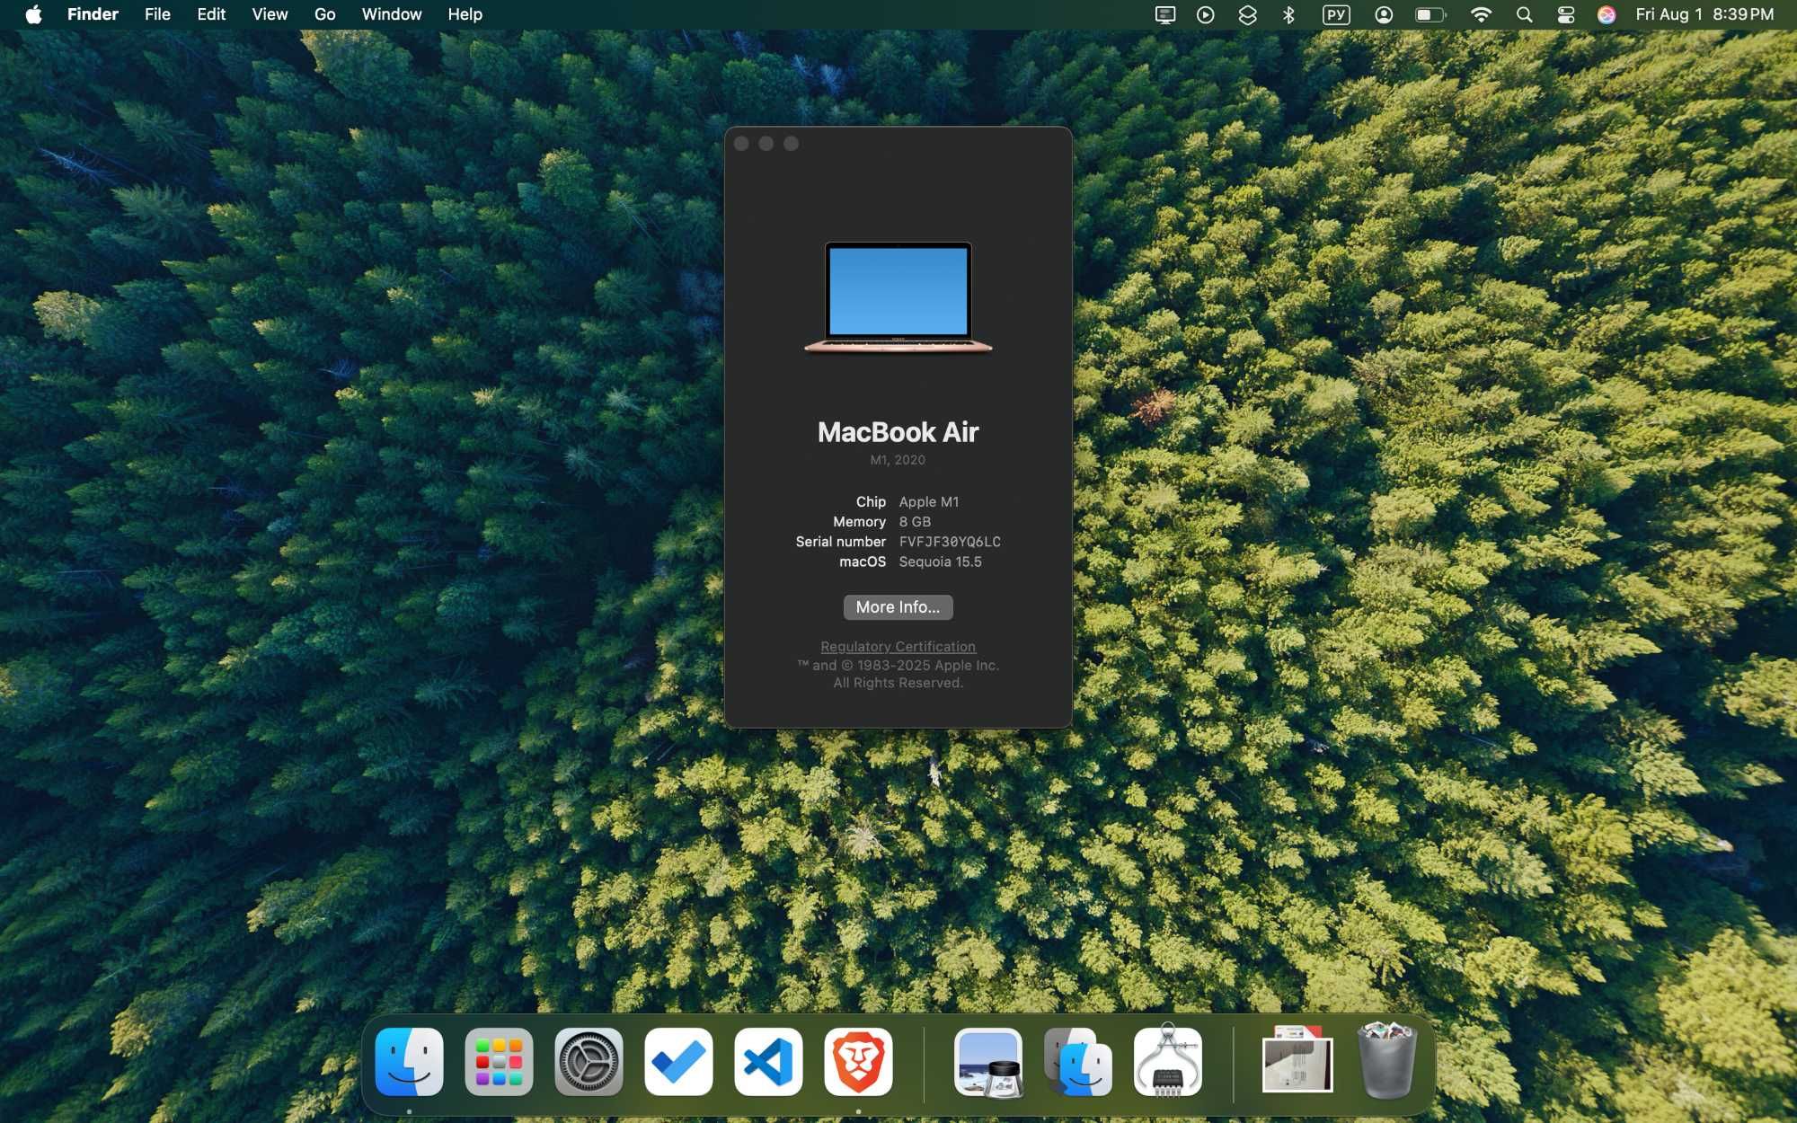Open the View menu
This screenshot has width=1797, height=1123.
pos(270,14)
